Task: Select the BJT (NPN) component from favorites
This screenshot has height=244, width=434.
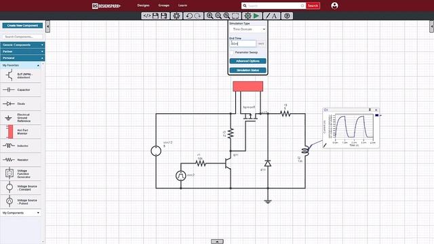Action: pyautogui.click(x=21, y=75)
